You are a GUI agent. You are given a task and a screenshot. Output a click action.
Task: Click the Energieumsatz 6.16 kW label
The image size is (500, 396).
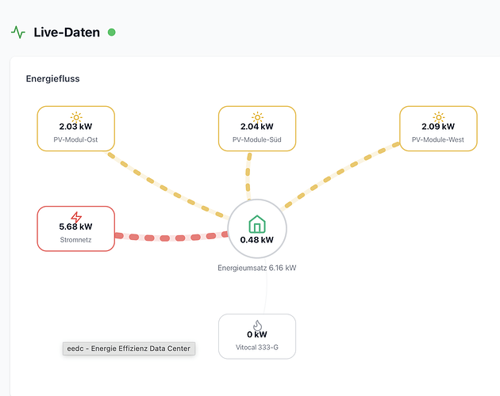[x=257, y=268]
